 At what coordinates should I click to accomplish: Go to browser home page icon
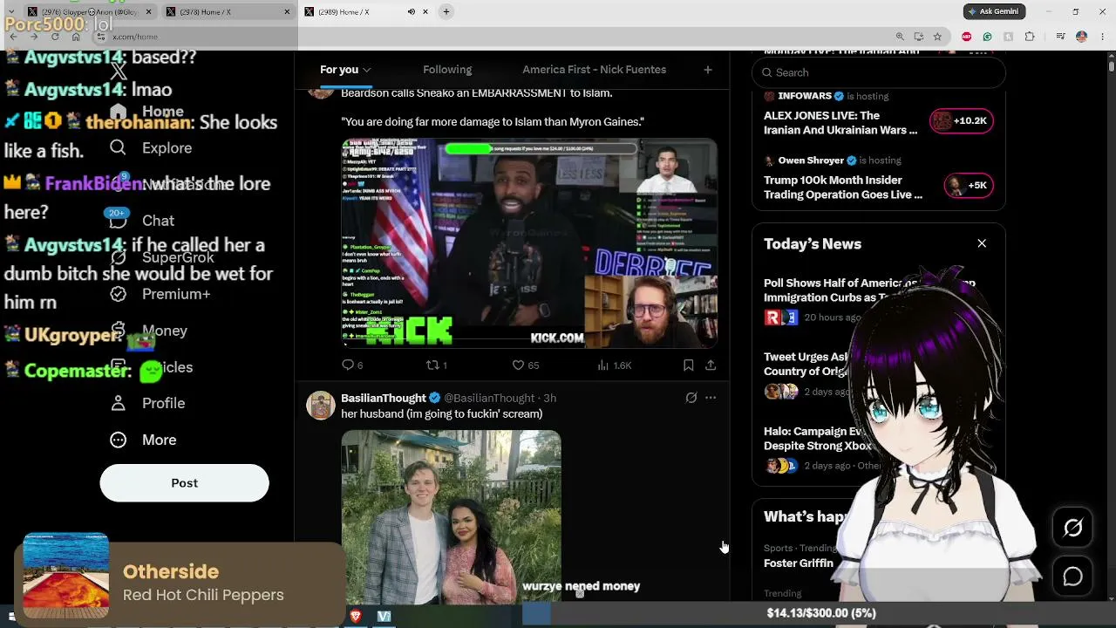tap(76, 37)
